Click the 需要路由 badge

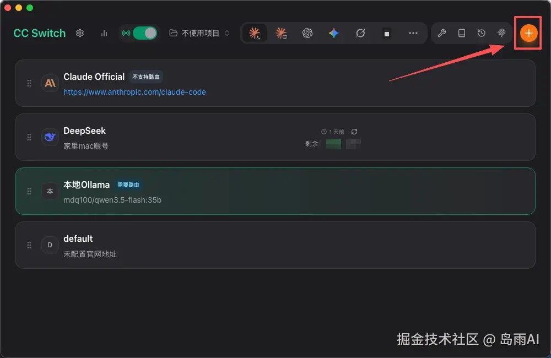point(128,185)
